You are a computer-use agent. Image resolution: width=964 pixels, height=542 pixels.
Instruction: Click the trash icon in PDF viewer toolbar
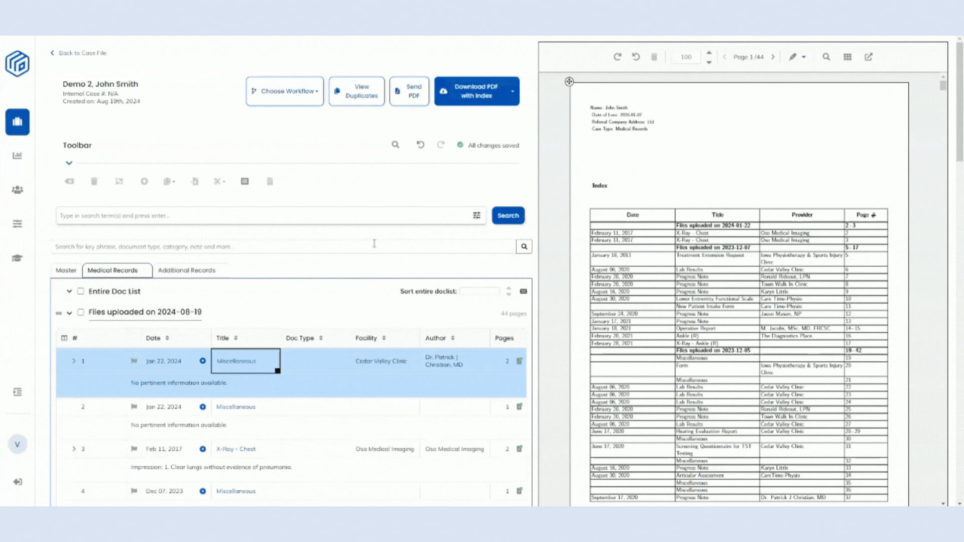(x=654, y=57)
